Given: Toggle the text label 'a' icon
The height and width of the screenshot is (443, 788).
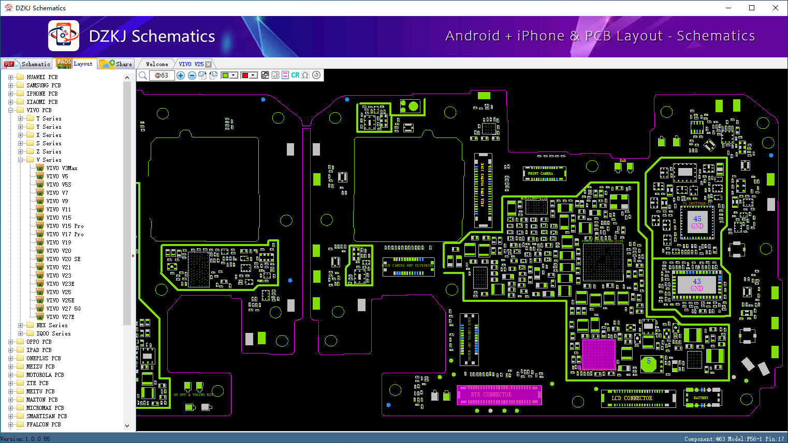Looking at the screenshot, I should point(275,75).
